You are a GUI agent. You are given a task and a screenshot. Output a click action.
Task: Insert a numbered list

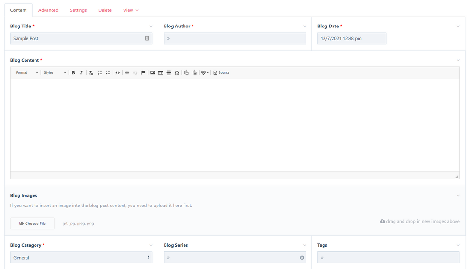point(100,73)
